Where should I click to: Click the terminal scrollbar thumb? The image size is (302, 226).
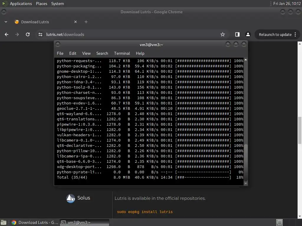246,162
